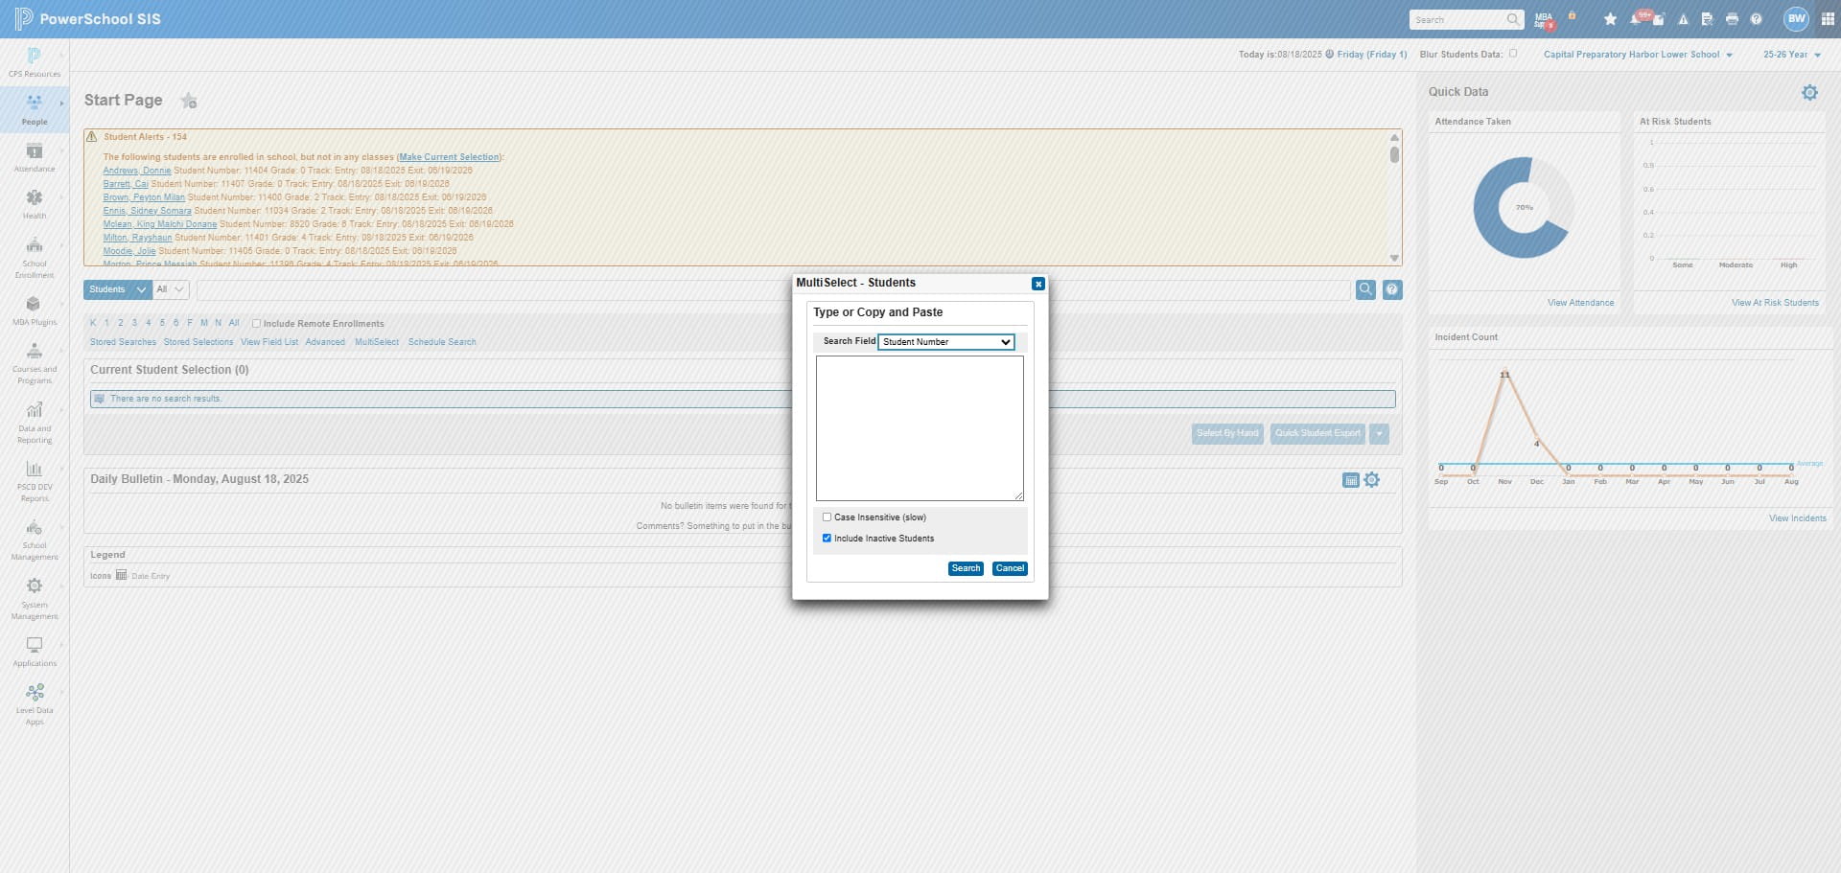
Task: Click the alert triangle icon in header
Action: (1683, 19)
